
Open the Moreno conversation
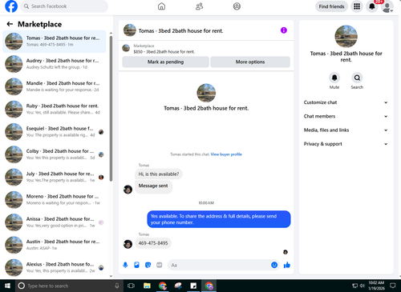55,200
